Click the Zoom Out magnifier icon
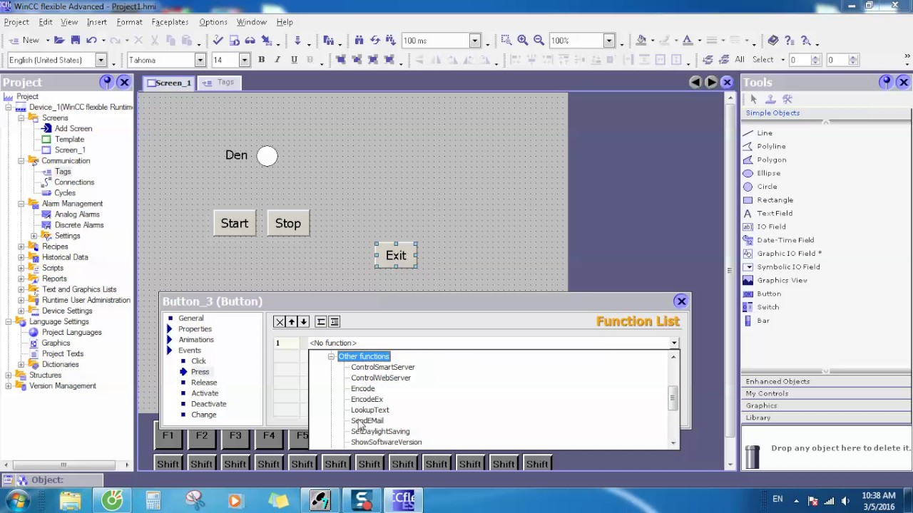This screenshot has width=913, height=513. [539, 41]
